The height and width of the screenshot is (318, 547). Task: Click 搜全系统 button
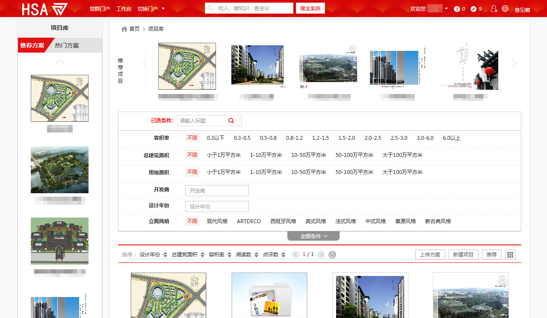tap(310, 9)
